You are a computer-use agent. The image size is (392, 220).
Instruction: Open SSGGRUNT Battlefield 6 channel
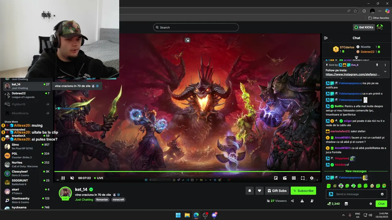point(27,182)
